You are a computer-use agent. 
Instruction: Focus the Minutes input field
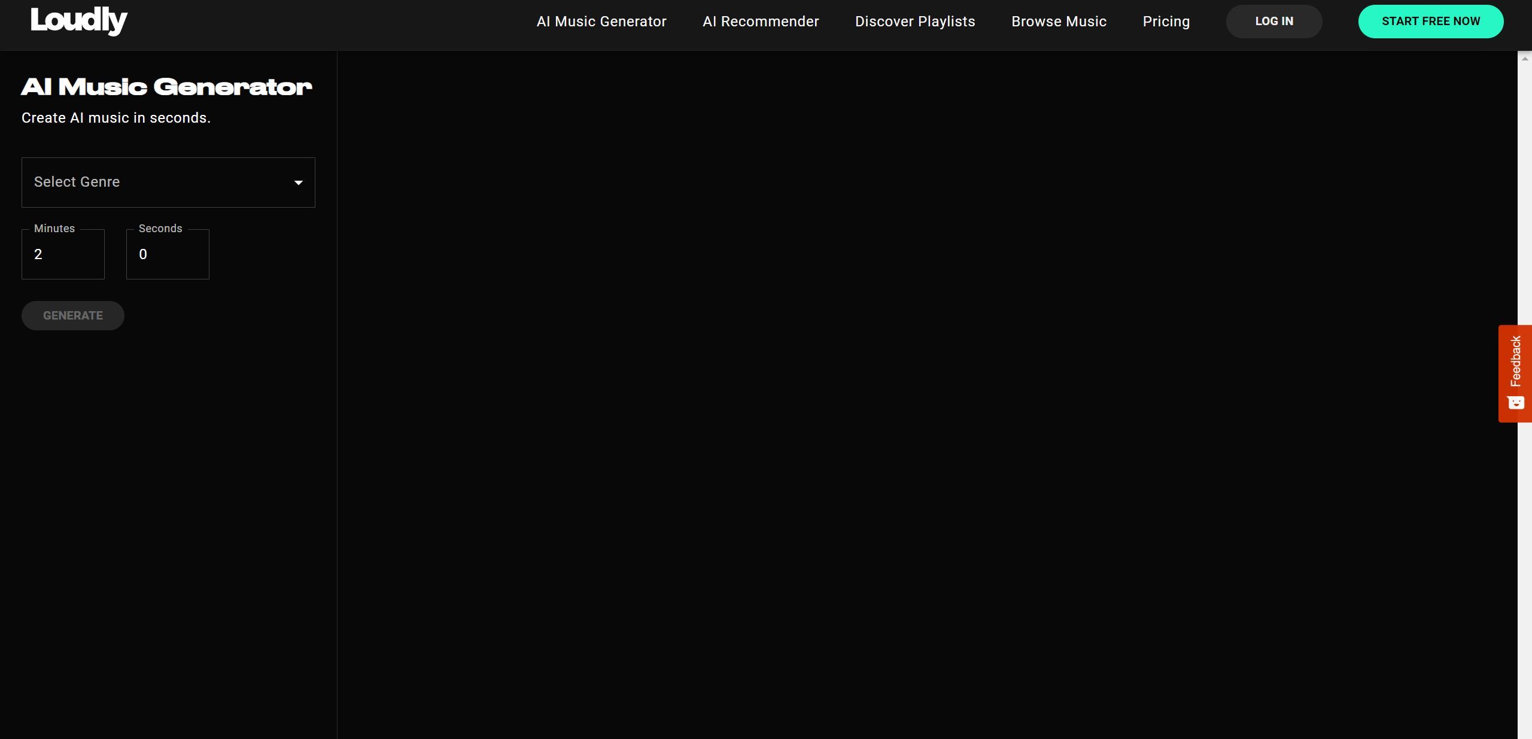click(x=63, y=254)
